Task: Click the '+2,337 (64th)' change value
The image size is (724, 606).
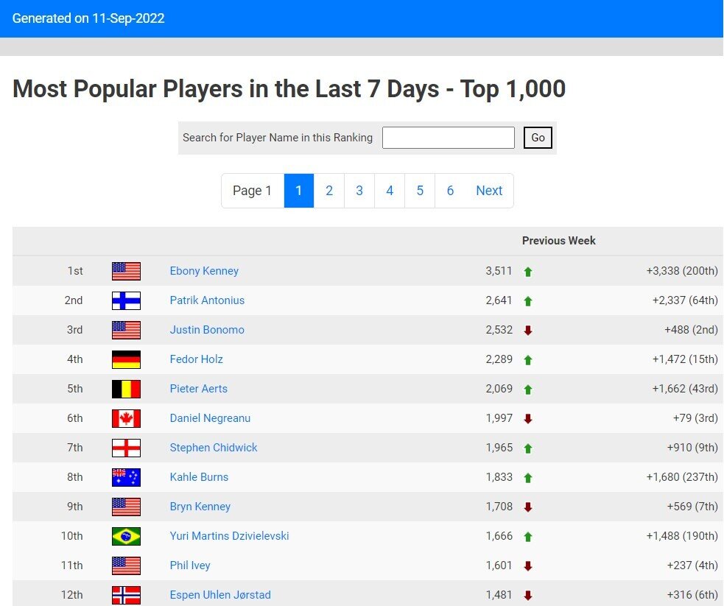Action: click(685, 300)
